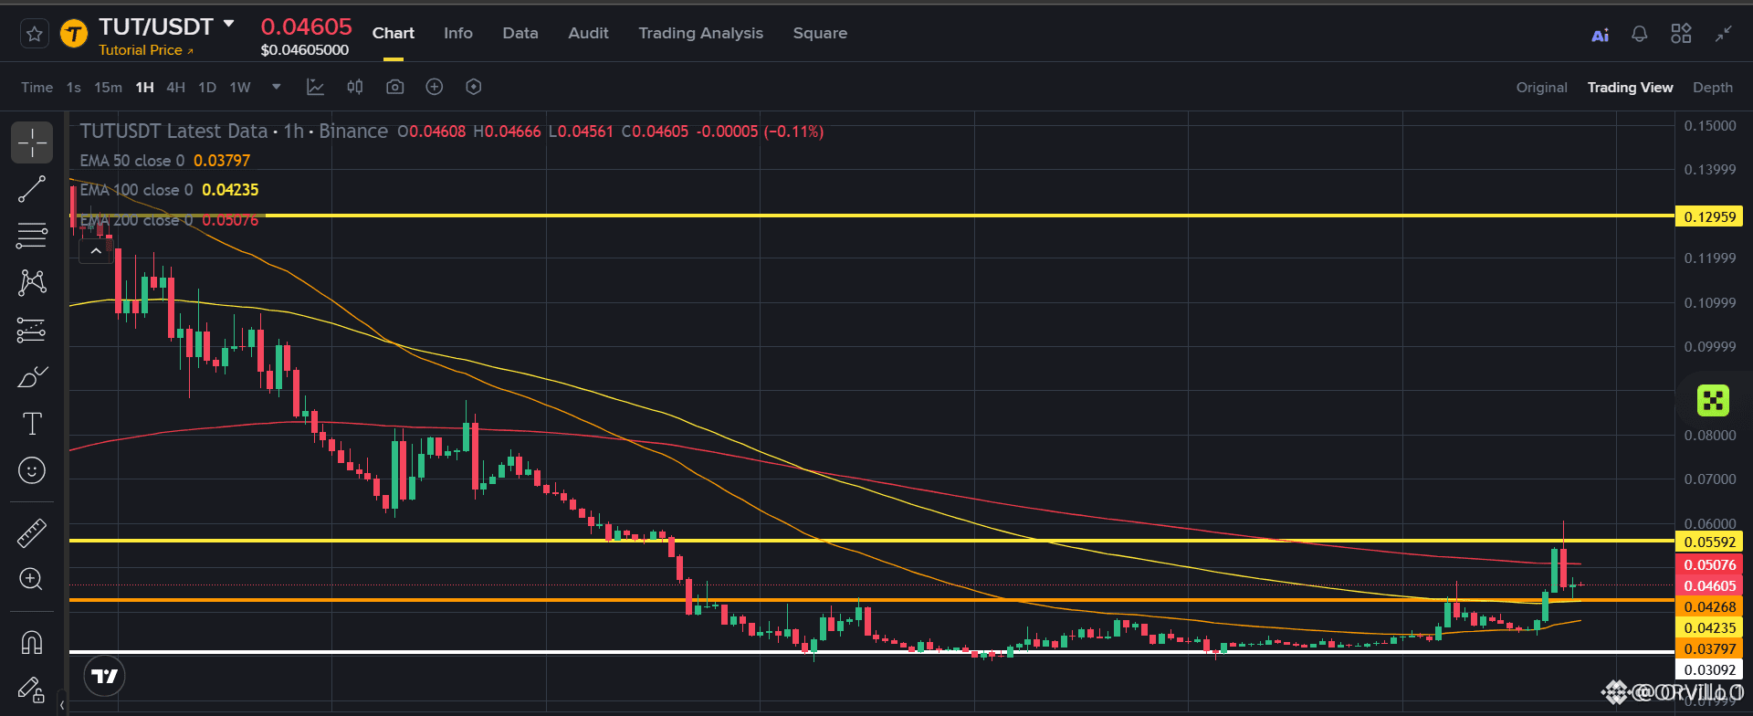Click the green widget icon on price axis
Viewport: 1753px width, 716px height.
tap(1713, 400)
